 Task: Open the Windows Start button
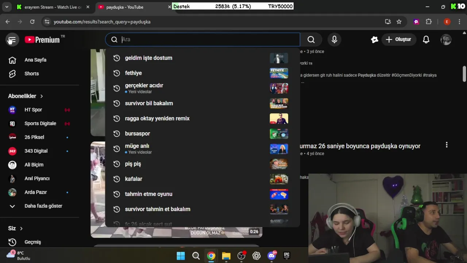pyautogui.click(x=181, y=256)
